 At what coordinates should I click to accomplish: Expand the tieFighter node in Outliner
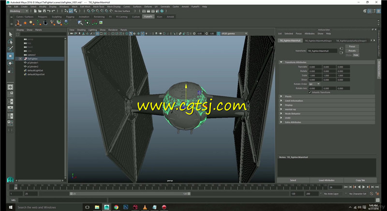pos(20,59)
